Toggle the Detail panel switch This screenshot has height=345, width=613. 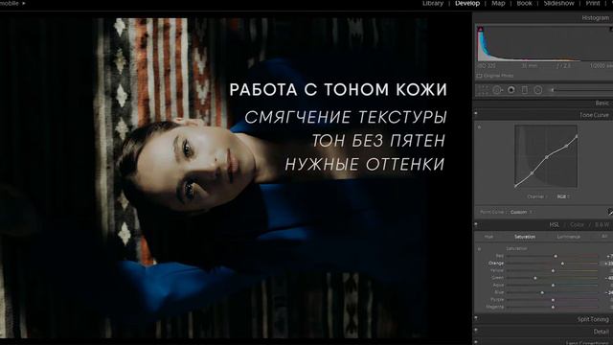[x=476, y=330]
